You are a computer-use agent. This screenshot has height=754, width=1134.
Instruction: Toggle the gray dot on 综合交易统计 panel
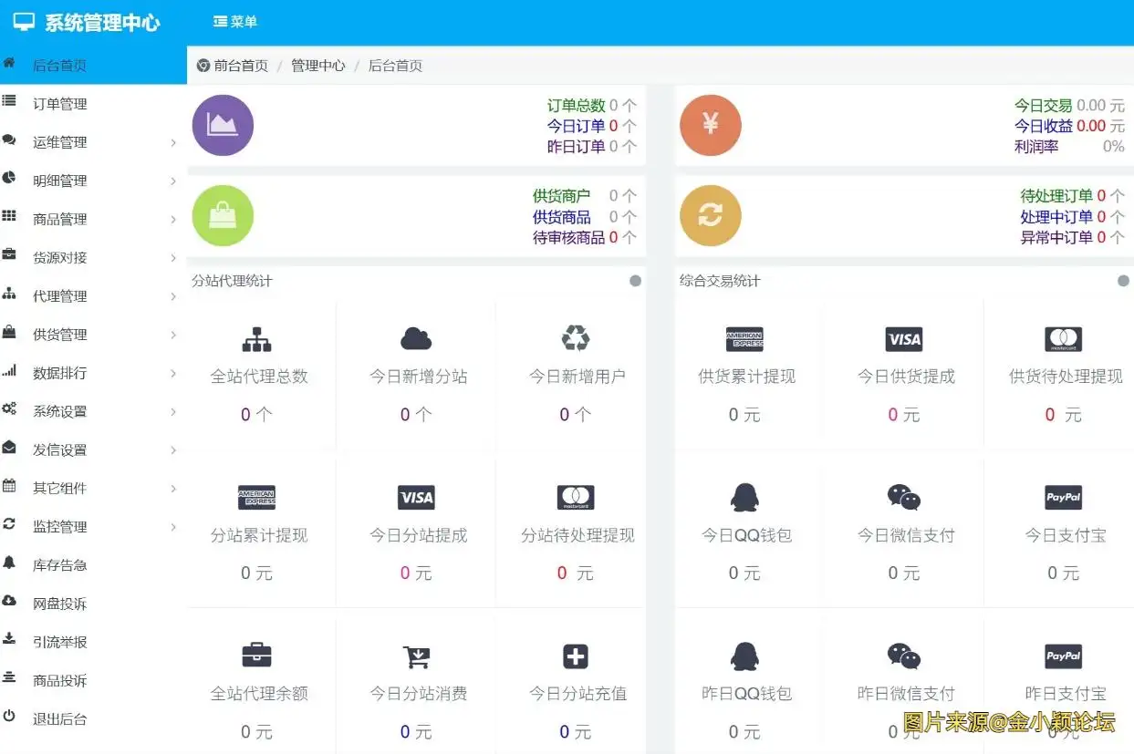[x=1123, y=281]
